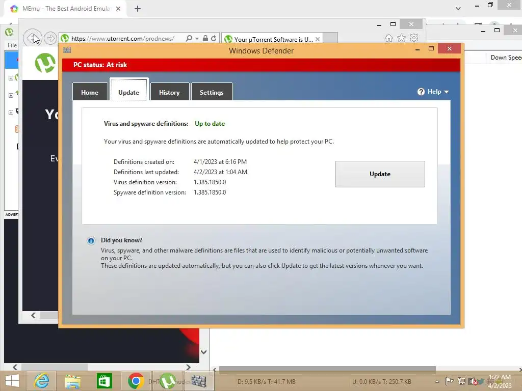Screen dimensions: 522x391
Task: Click Windows Defender taskbar icon
Action: 199,381
